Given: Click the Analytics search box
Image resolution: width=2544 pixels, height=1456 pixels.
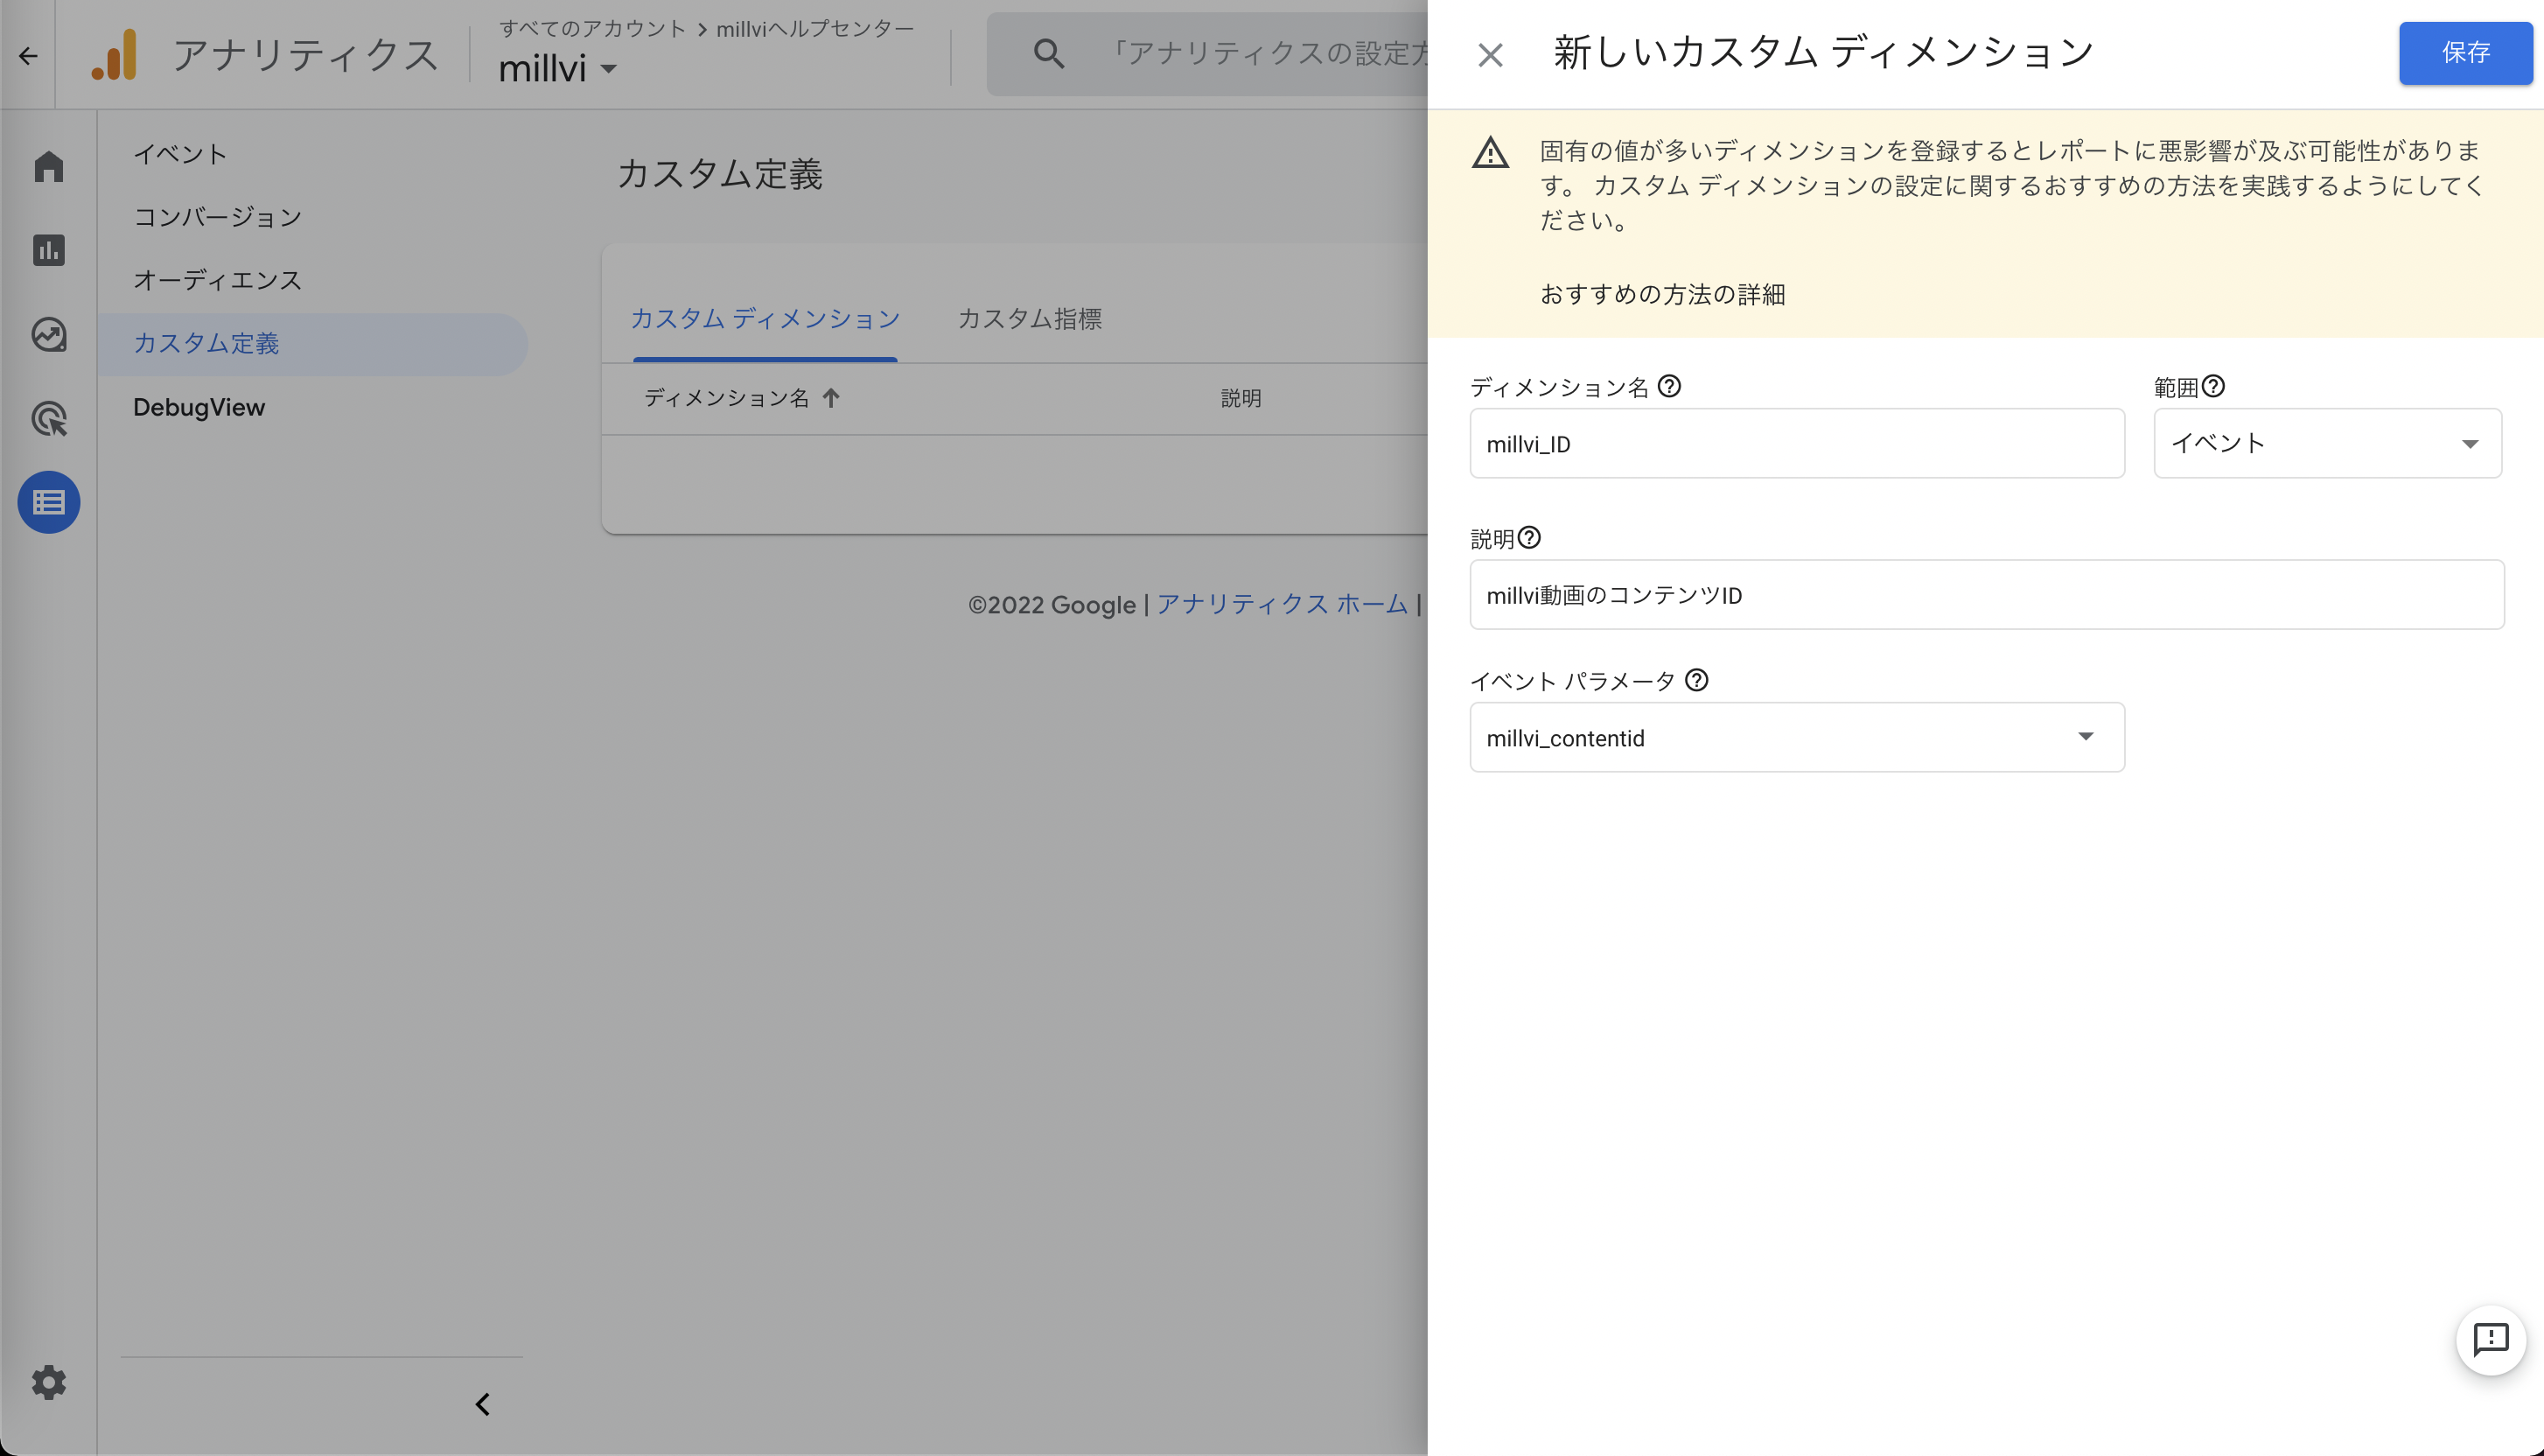Looking at the screenshot, I should click(1206, 54).
